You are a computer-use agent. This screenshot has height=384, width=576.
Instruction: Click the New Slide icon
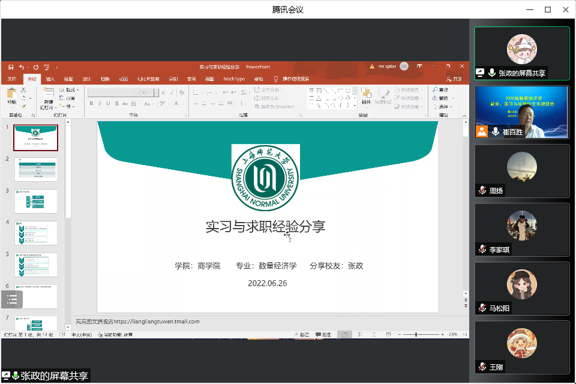point(48,92)
